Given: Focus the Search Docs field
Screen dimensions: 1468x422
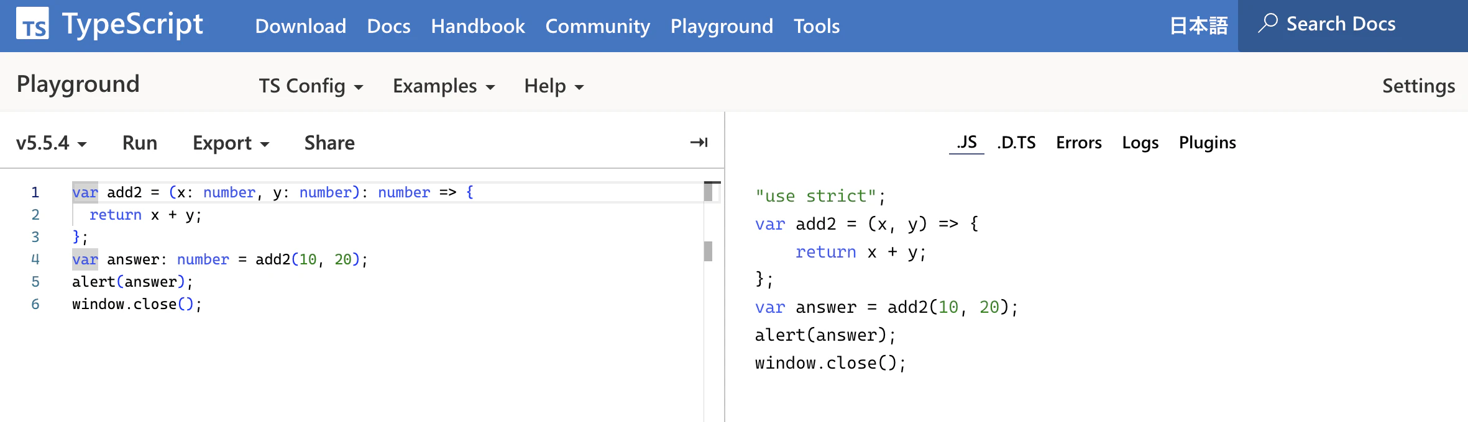Looking at the screenshot, I should tap(1353, 25).
